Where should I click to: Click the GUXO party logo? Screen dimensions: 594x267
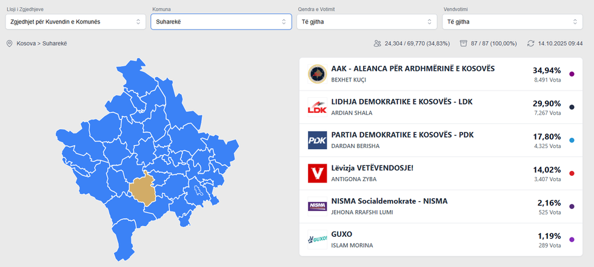click(x=317, y=239)
